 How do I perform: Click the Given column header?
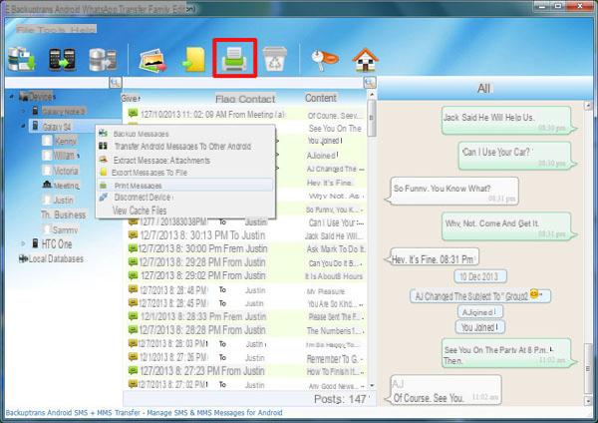(131, 98)
